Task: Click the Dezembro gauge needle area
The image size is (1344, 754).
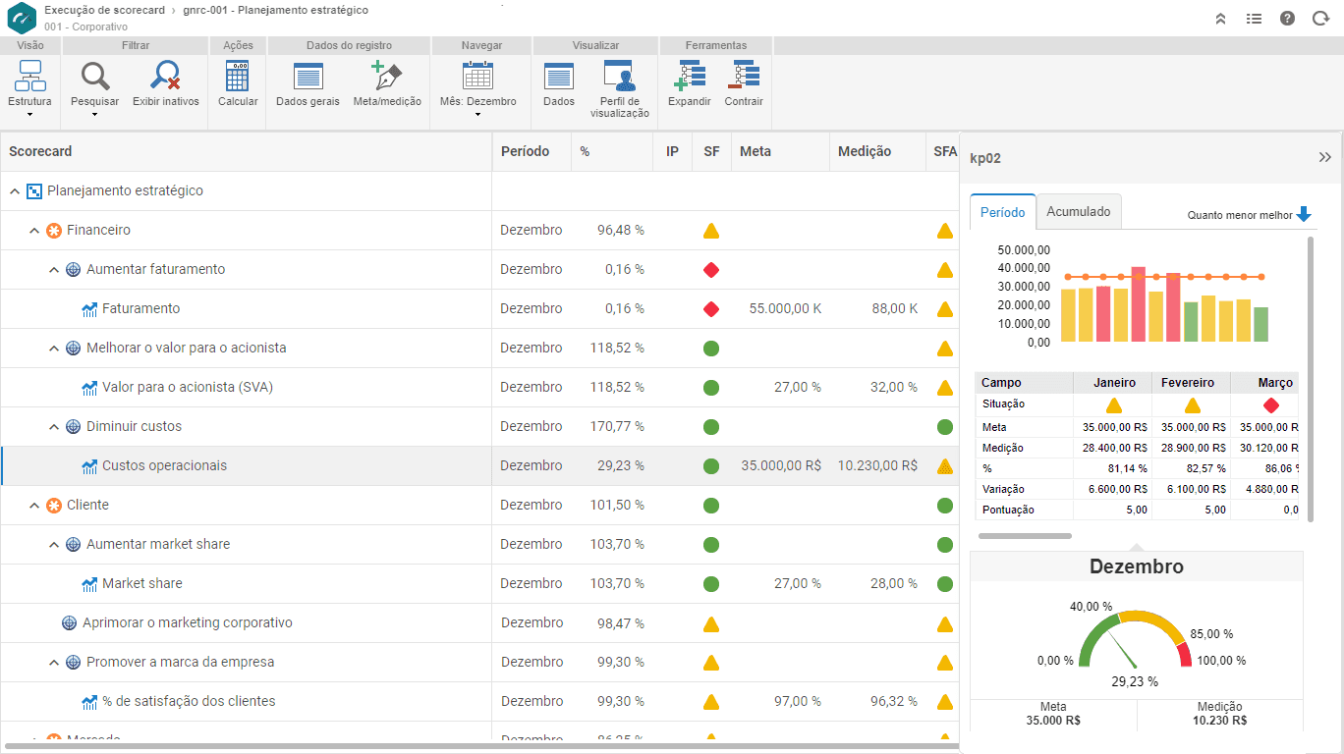Action: click(x=1122, y=651)
